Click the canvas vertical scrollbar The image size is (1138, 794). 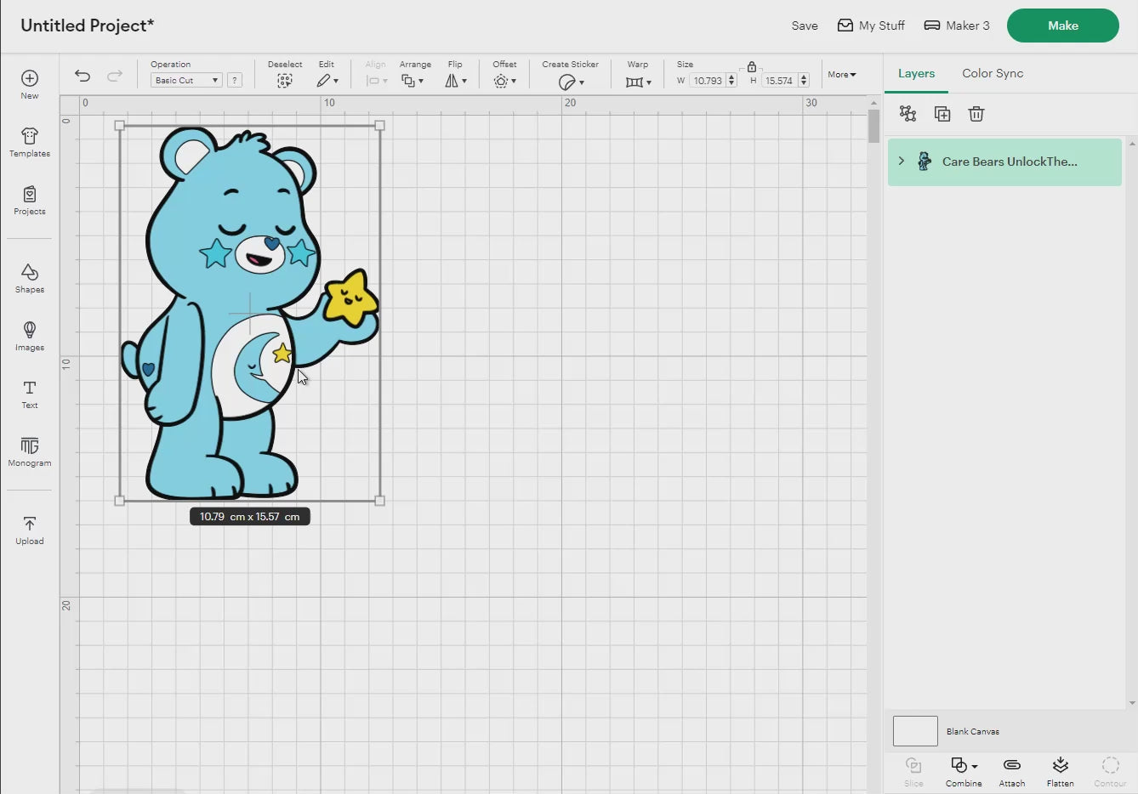873,127
